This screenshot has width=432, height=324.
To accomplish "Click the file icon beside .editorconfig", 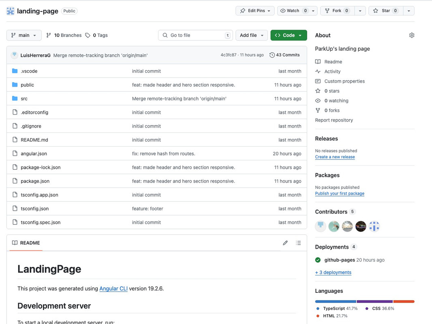I will click(15, 112).
